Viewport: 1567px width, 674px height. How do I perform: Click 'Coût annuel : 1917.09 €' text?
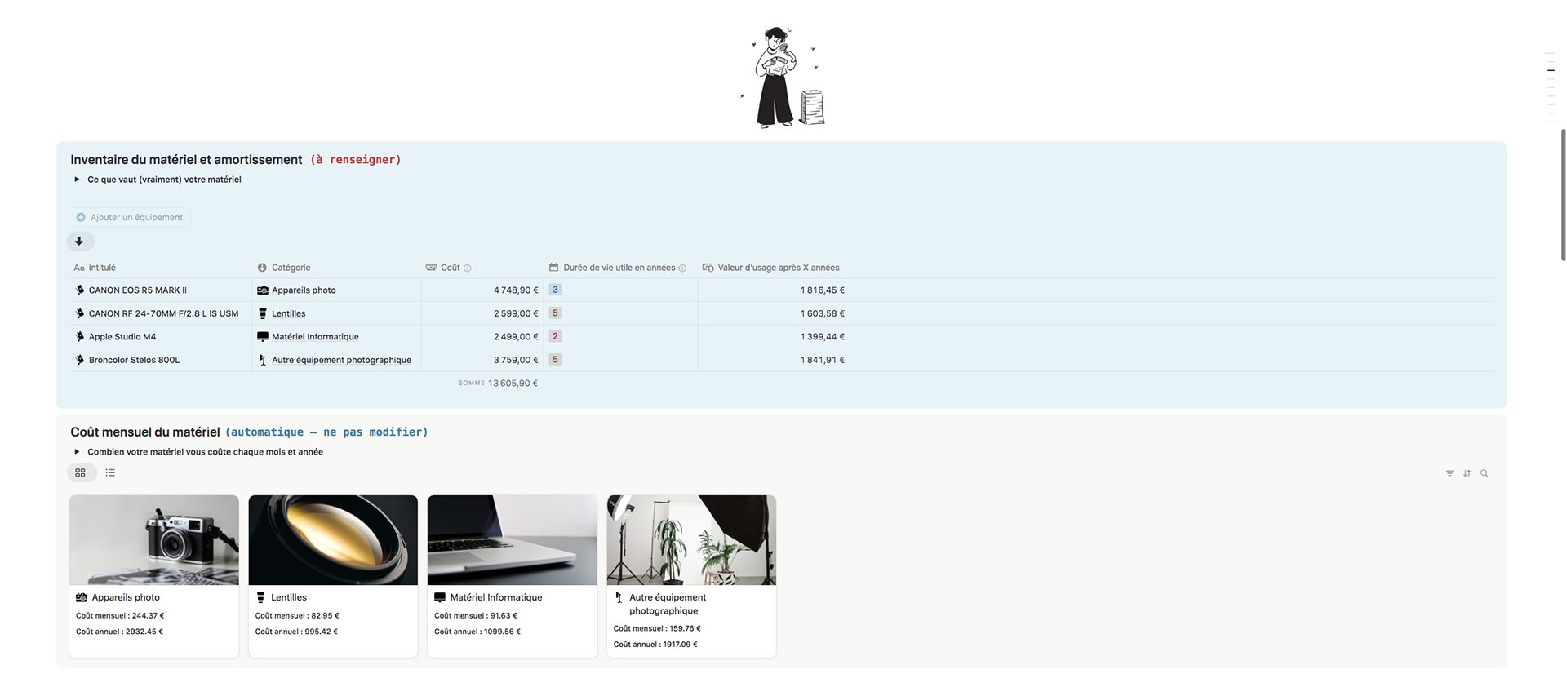pyautogui.click(x=655, y=645)
